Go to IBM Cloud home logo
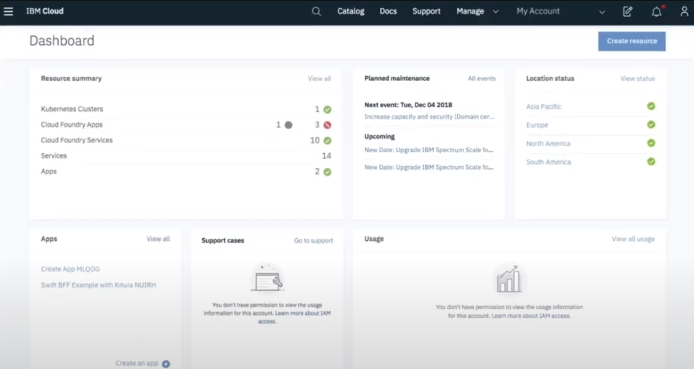The height and width of the screenshot is (369, 694). tap(45, 11)
